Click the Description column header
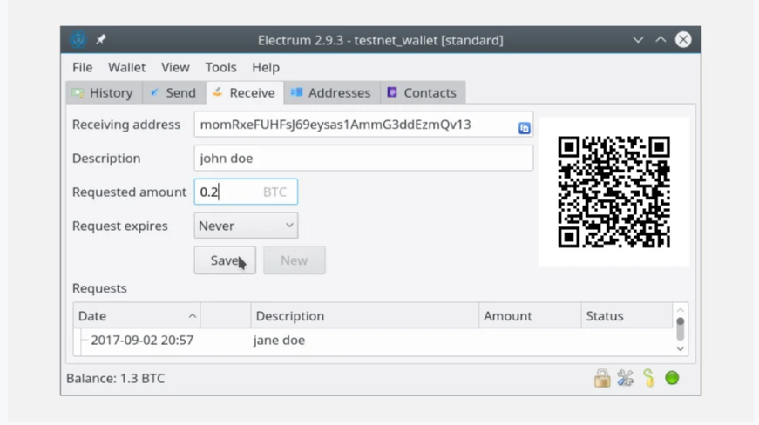This screenshot has height=425, width=759. (x=365, y=316)
